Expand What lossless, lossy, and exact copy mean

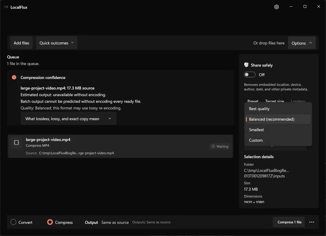[69, 119]
